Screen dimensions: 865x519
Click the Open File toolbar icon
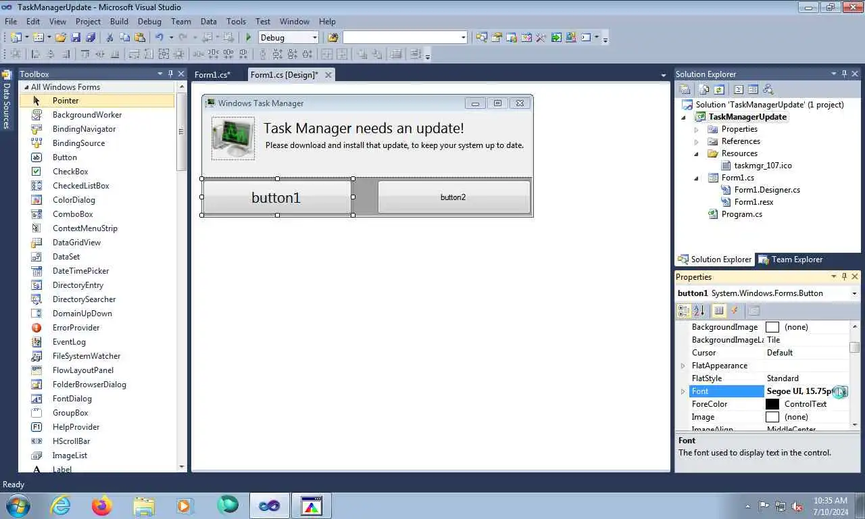61,38
